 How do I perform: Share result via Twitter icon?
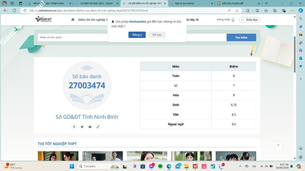click(82, 127)
